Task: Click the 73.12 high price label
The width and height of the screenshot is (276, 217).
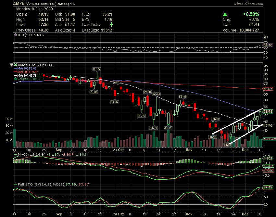Action: (118, 82)
